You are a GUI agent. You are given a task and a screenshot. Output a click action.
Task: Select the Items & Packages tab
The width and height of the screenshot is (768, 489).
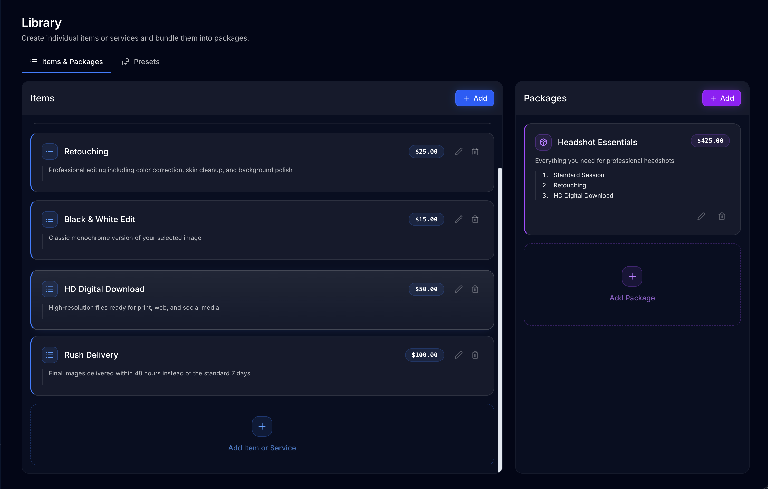pyautogui.click(x=66, y=62)
